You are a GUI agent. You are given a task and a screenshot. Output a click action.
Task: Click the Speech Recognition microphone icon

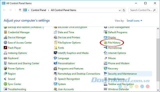pos(55,79)
